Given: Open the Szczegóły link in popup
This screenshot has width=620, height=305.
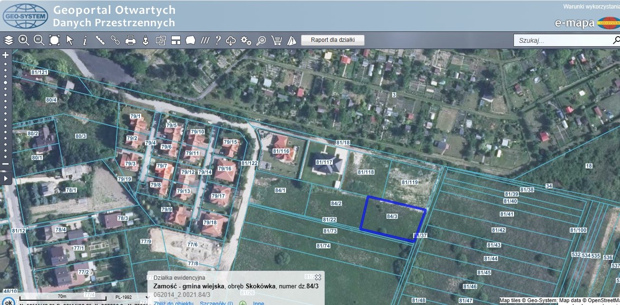Looking at the screenshot, I should tap(216, 303).
